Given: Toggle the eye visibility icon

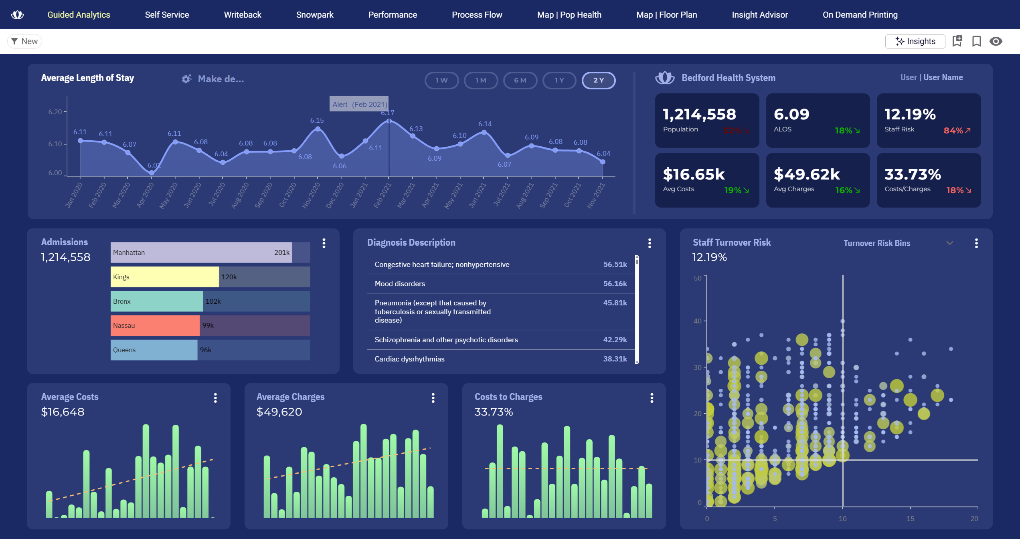Looking at the screenshot, I should (x=996, y=41).
